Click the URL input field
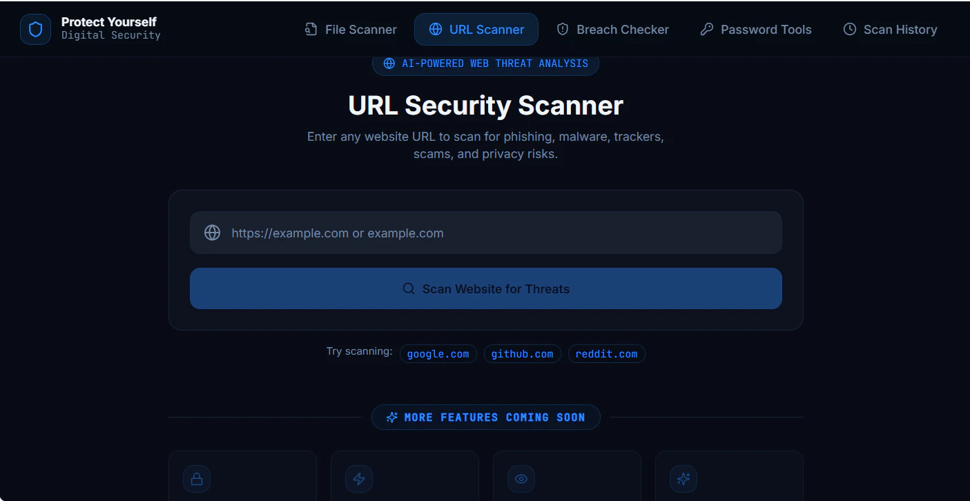This screenshot has width=970, height=501. pyautogui.click(x=485, y=233)
